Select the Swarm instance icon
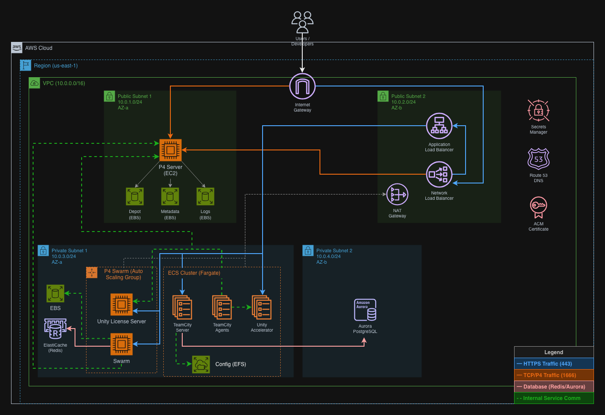This screenshot has height=415, width=605. point(121,344)
